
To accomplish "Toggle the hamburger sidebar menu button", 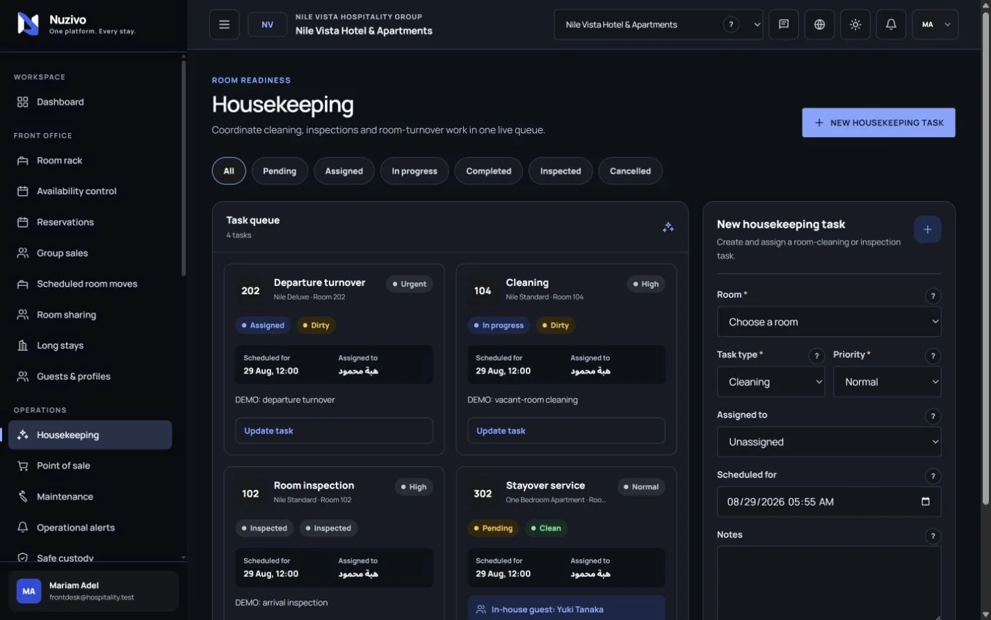I will click(224, 24).
